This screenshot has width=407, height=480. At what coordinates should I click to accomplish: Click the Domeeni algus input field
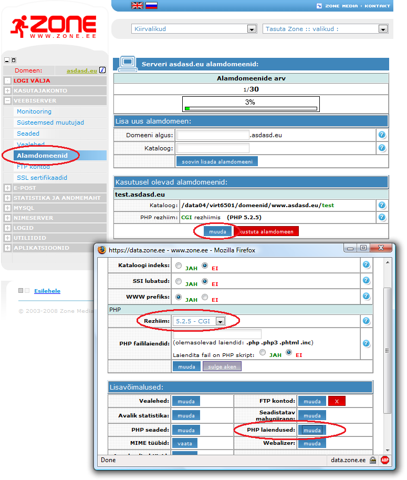click(x=213, y=135)
